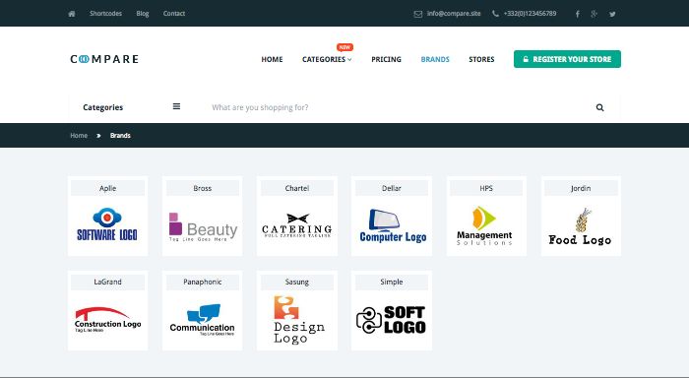This screenshot has height=378, width=689.
Task: Click the Communication logo image
Action: click(202, 320)
